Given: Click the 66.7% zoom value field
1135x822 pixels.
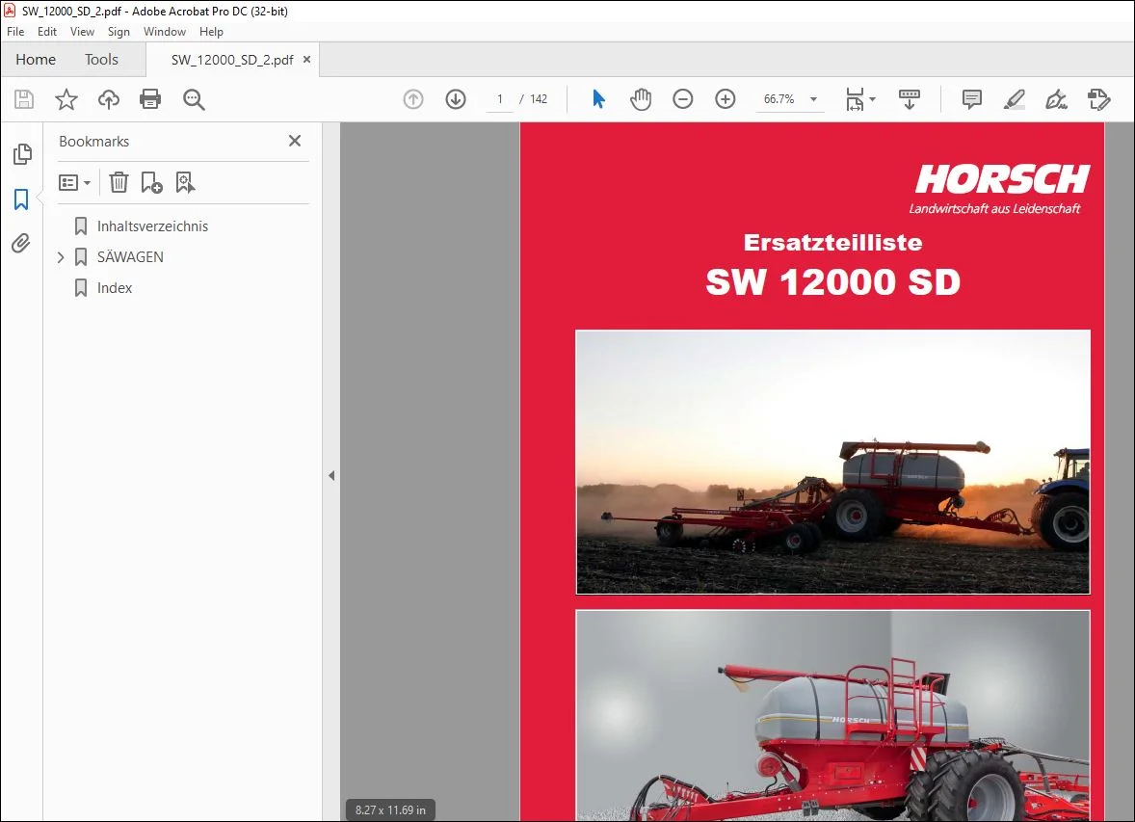Looking at the screenshot, I should click(779, 99).
